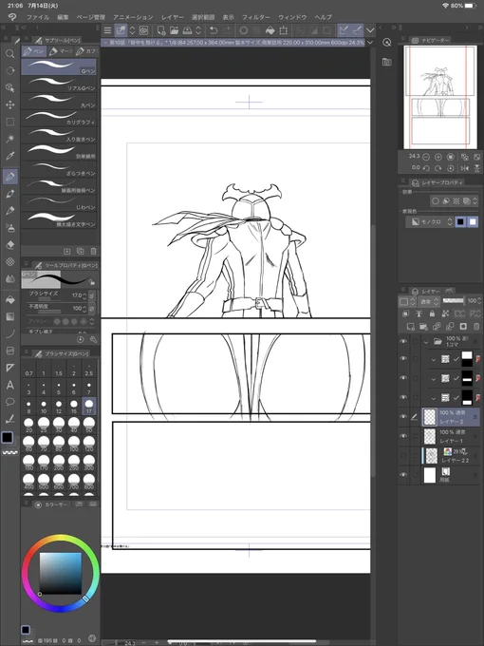This screenshot has height=646, width=484.
Task: Click the Open file folder icon
Action: pyautogui.click(x=174, y=30)
